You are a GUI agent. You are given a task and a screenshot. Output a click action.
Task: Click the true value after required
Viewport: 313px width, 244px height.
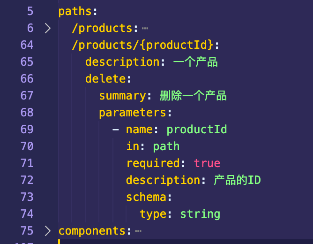click(207, 163)
